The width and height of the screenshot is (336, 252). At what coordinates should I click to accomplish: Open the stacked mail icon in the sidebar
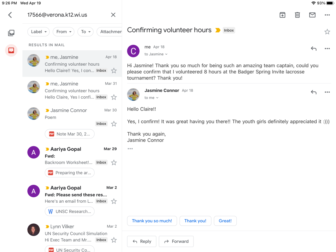pyautogui.click(x=11, y=33)
